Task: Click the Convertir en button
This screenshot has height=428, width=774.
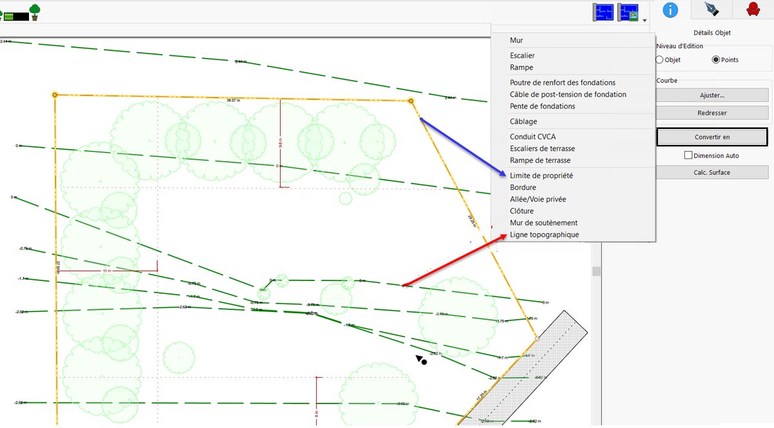Action: coord(712,137)
